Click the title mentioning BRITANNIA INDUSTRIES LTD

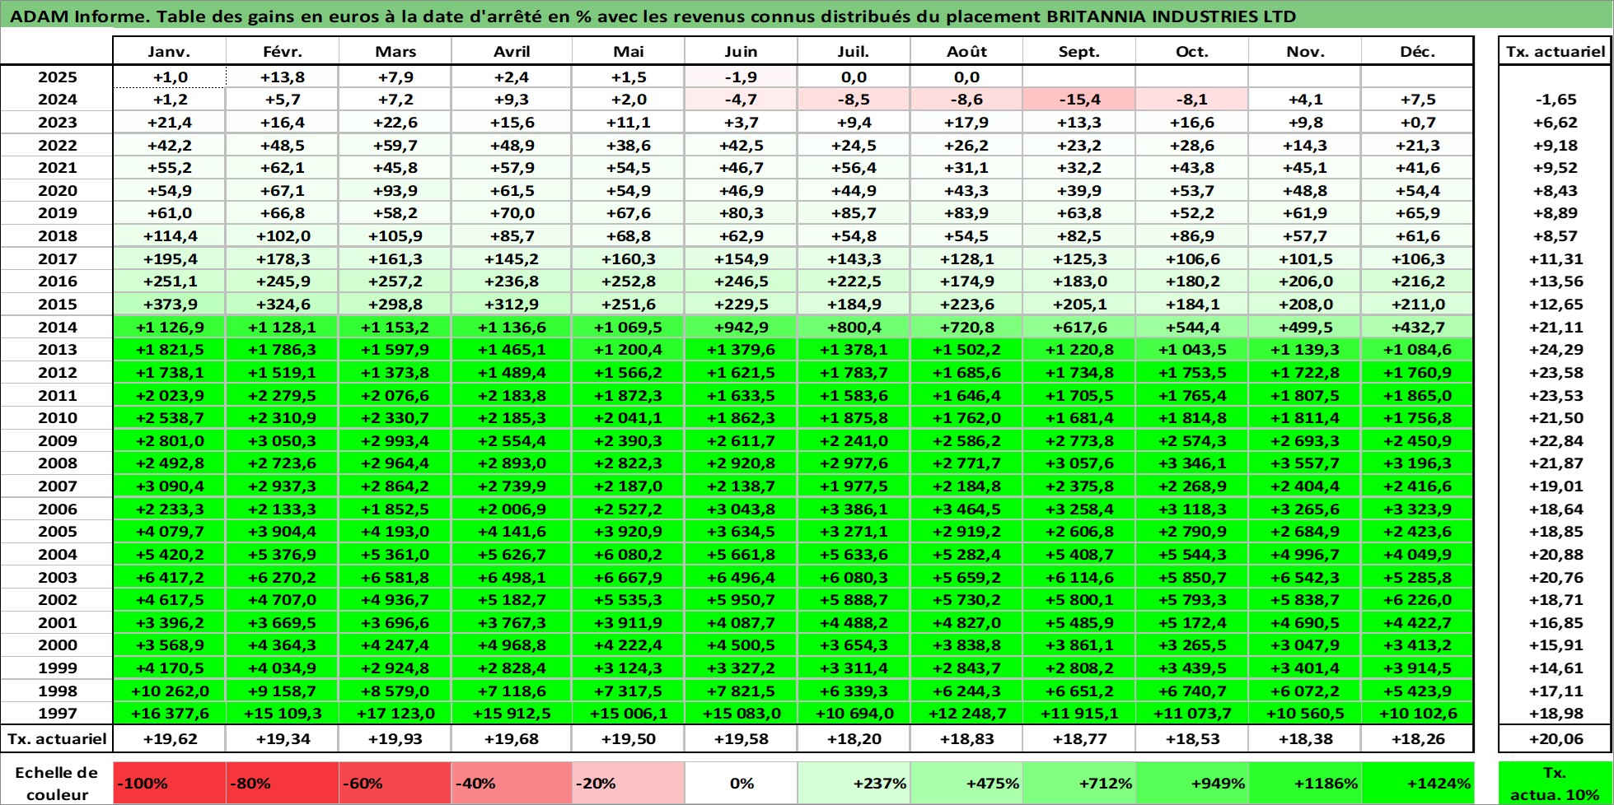[653, 16]
